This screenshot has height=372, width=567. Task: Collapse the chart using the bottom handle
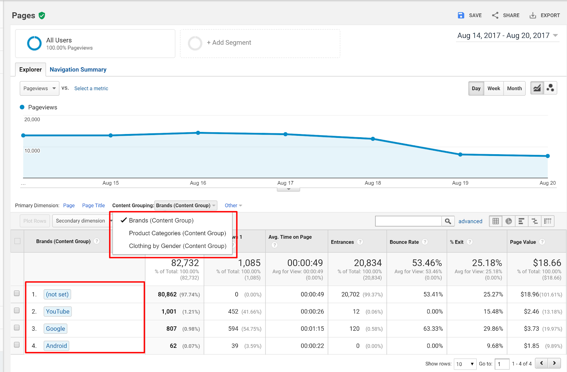tap(288, 190)
